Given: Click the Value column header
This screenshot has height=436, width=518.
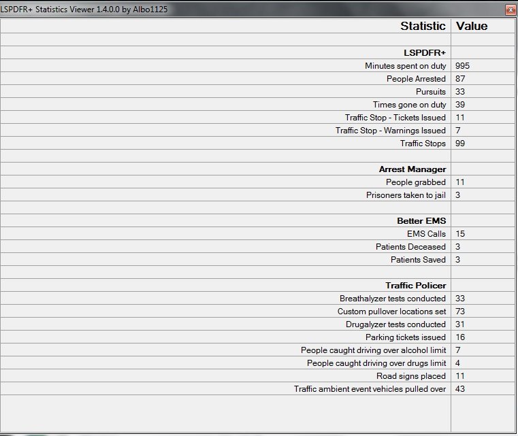Looking at the screenshot, I should coord(472,26).
